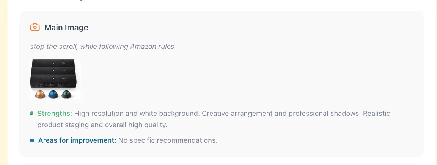Image resolution: width=437 pixels, height=165 pixels.
Task: Click the green Strengths bullet icon
Action: [x=32, y=114]
